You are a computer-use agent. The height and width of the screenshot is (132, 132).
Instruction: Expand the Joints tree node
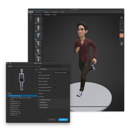click(10, 100)
